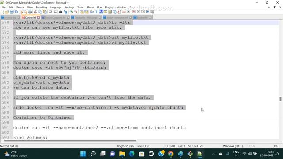Click the Undo toolbar icon
This screenshot has height=159, width=283.
(x=50, y=12)
